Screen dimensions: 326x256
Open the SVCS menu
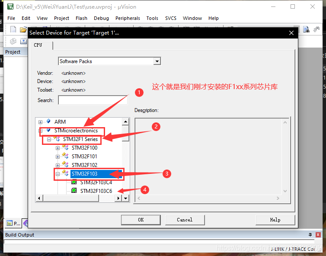click(171, 18)
